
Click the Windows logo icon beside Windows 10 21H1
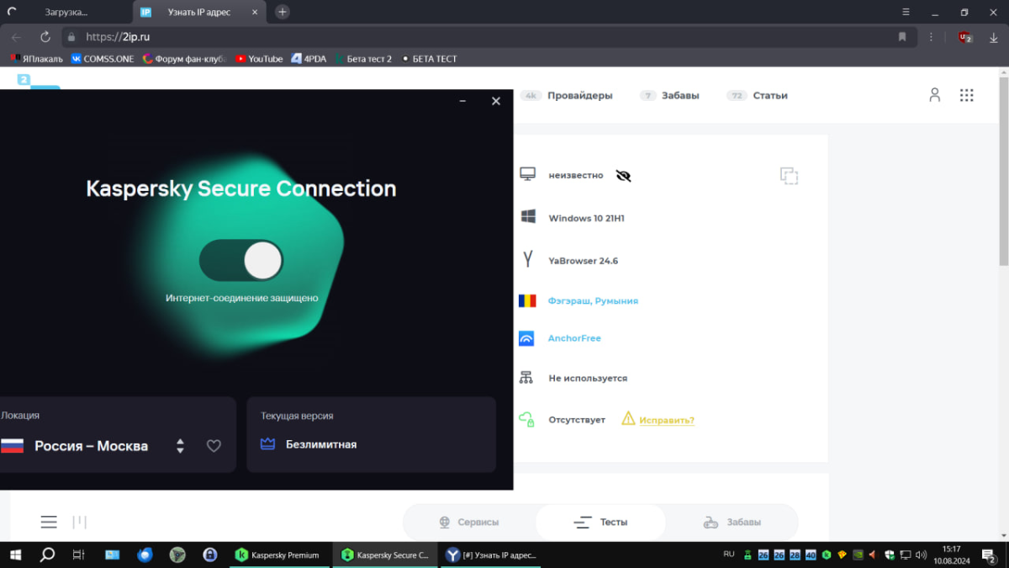click(528, 217)
